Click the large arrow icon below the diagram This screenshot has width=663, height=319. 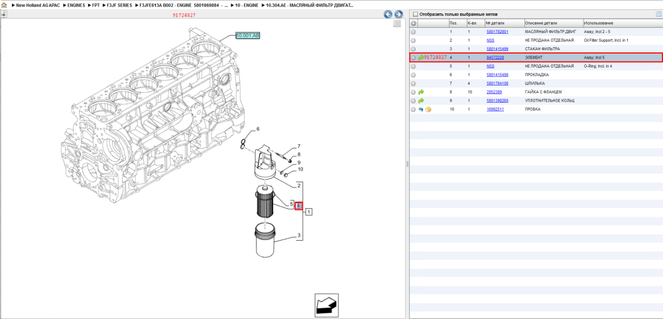[326, 304]
